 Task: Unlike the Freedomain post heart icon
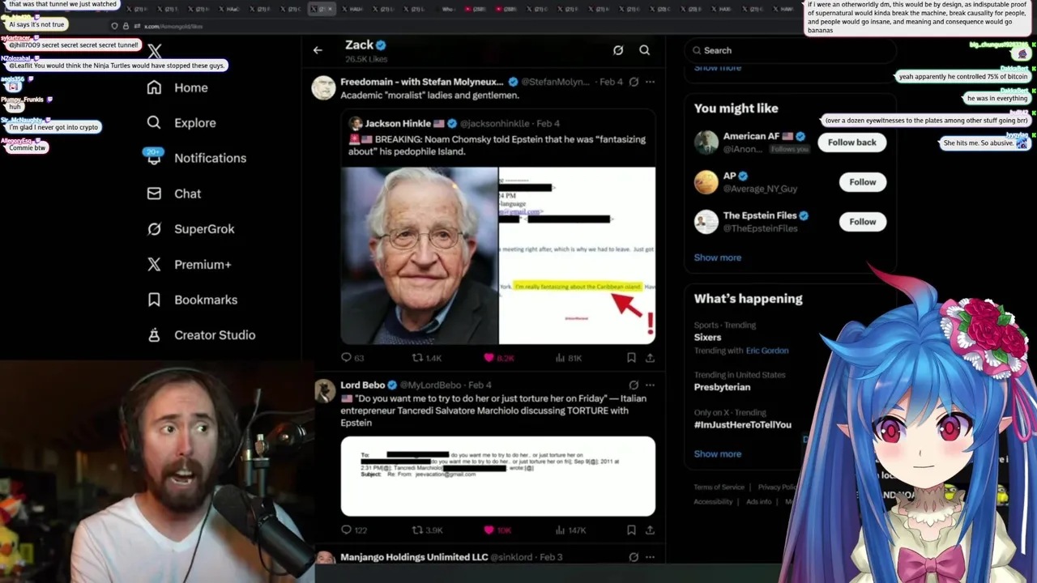coord(499,357)
